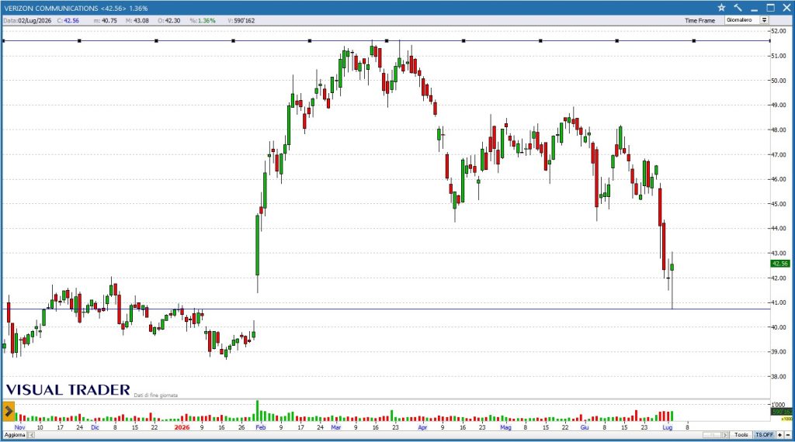Click the scroll-left arrow next to Aggiorna

coord(31,435)
